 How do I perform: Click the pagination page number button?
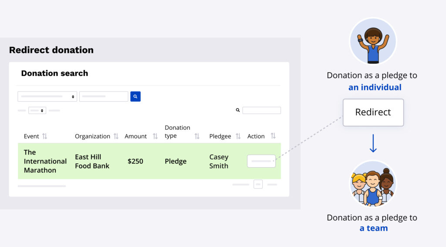[258, 184]
